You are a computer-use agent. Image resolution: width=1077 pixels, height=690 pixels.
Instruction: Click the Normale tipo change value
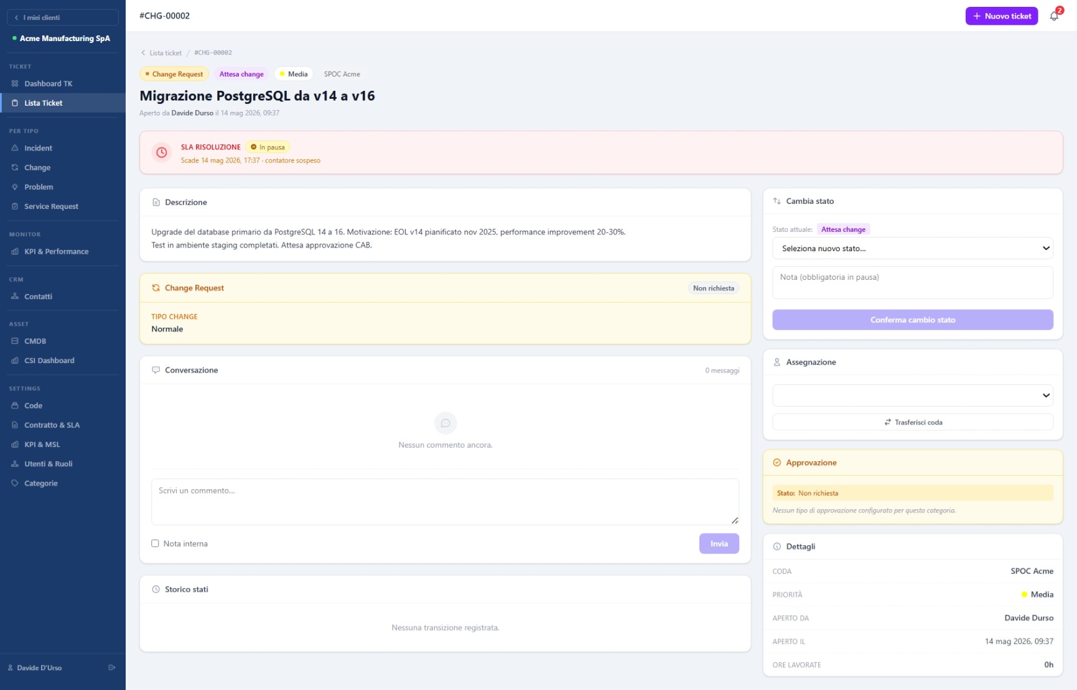(x=167, y=329)
